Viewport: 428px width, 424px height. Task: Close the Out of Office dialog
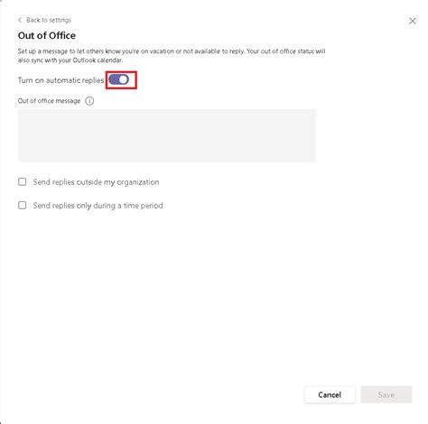pos(413,21)
